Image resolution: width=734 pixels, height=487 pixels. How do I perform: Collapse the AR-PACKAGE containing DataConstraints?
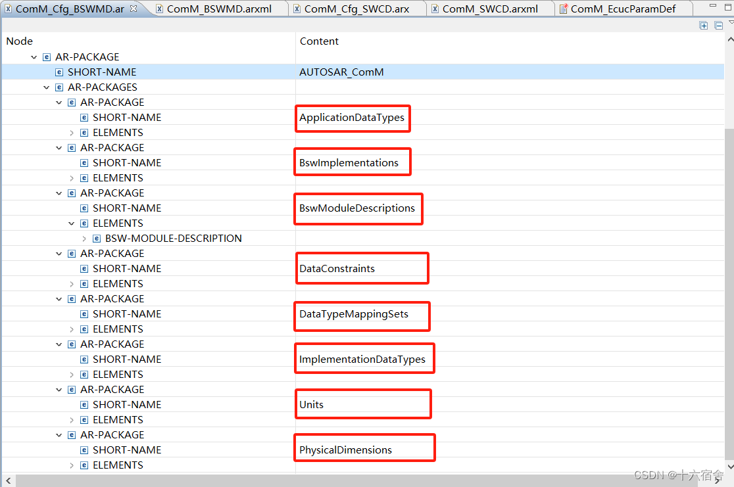(59, 254)
